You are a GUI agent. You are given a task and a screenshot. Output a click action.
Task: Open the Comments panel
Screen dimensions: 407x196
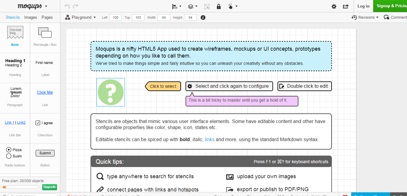coord(395,17)
